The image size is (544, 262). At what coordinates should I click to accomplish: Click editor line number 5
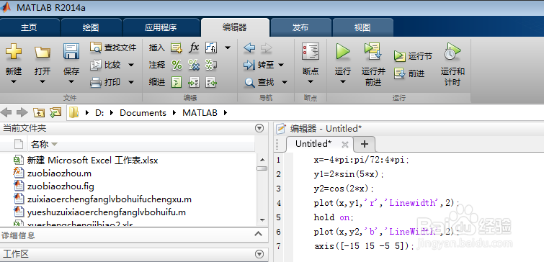point(278,217)
